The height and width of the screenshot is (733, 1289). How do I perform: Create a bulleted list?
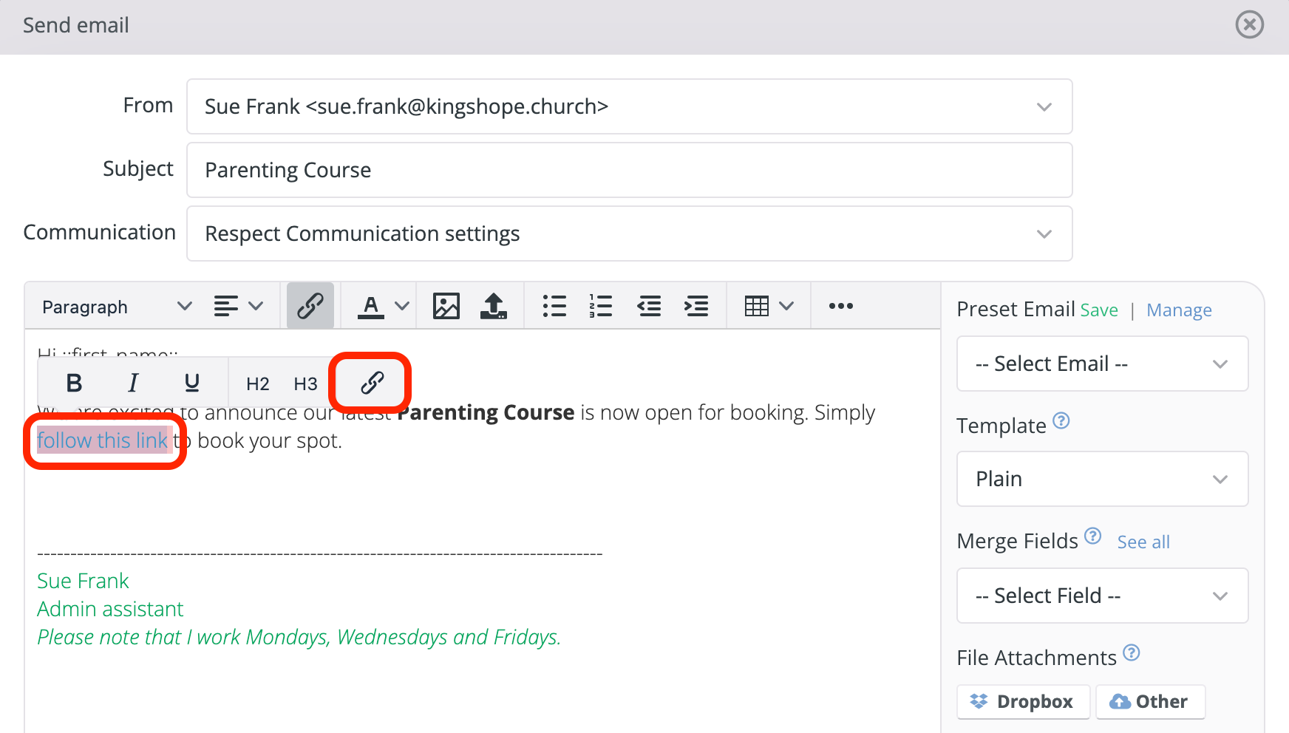[x=554, y=305]
